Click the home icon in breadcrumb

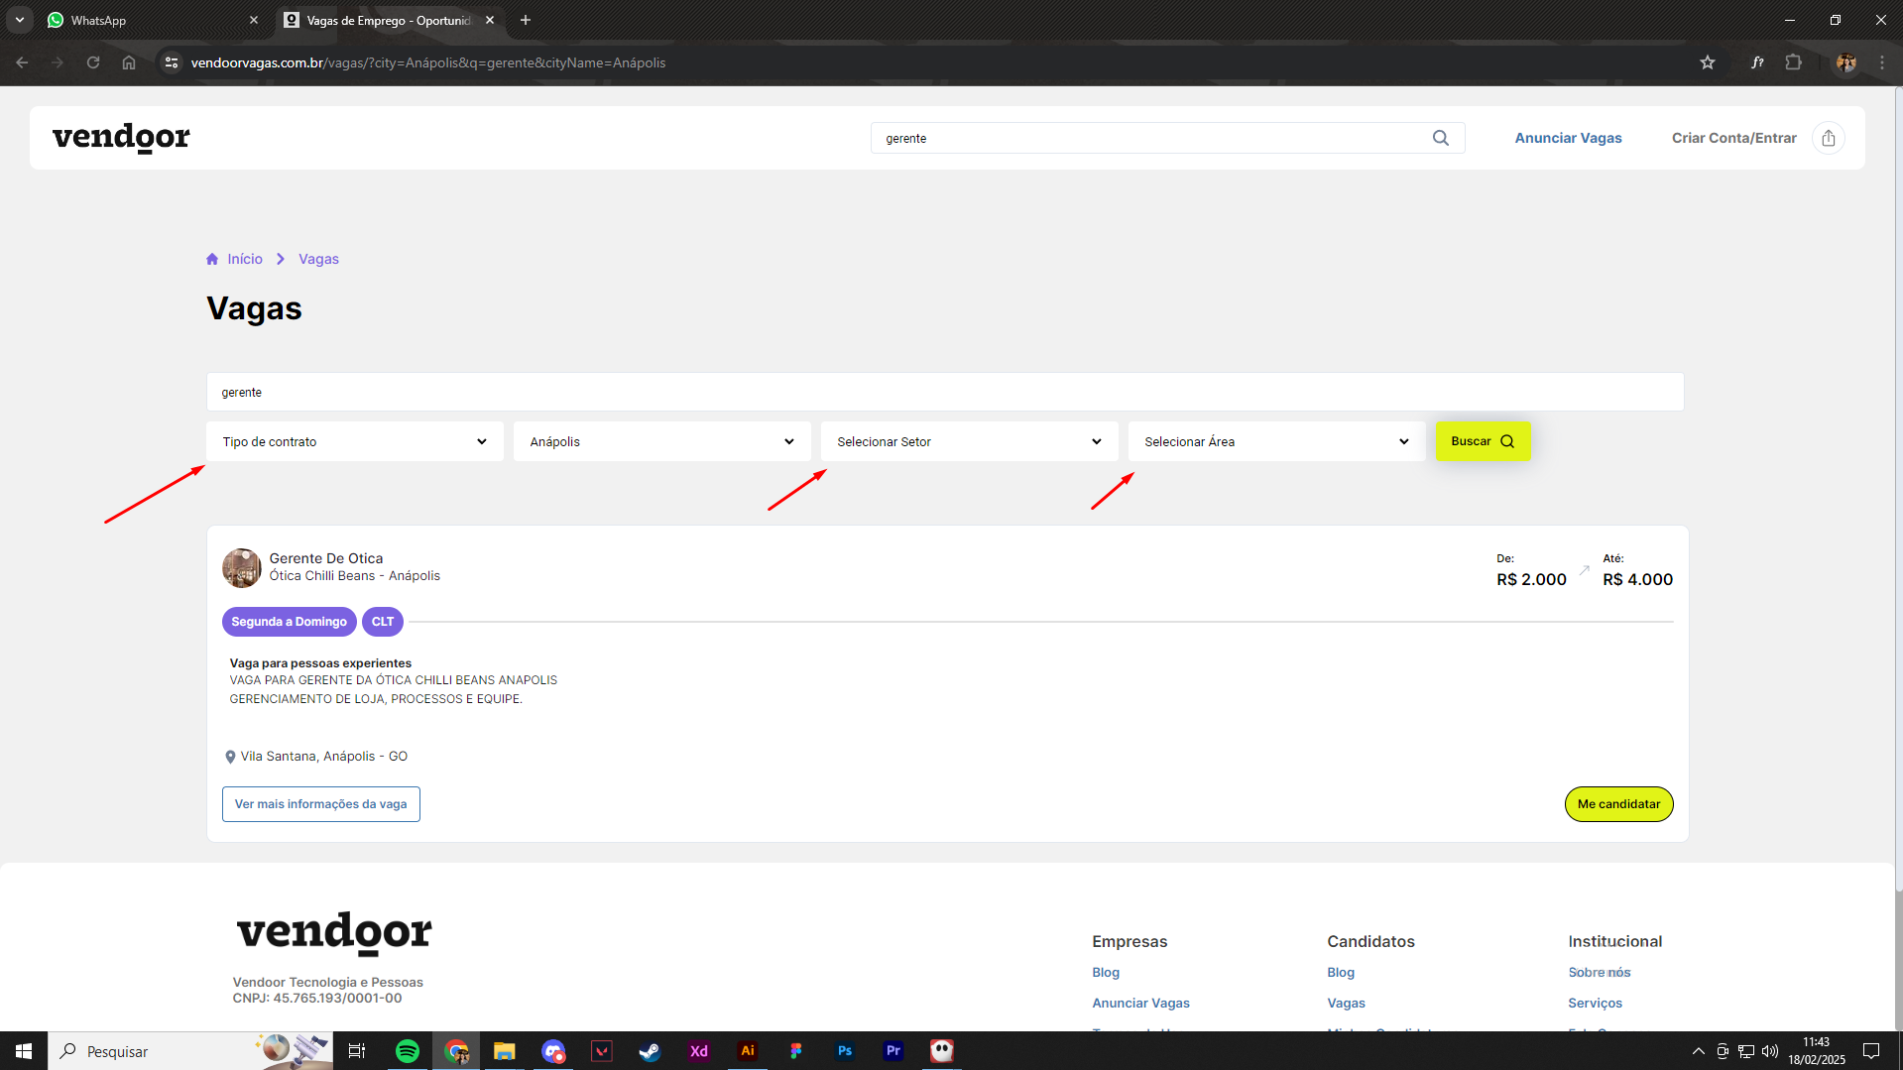[x=212, y=259]
